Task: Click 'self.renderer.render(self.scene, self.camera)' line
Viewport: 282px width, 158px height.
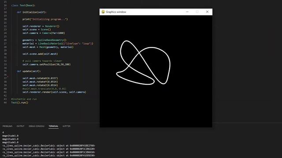Action: click(54, 92)
